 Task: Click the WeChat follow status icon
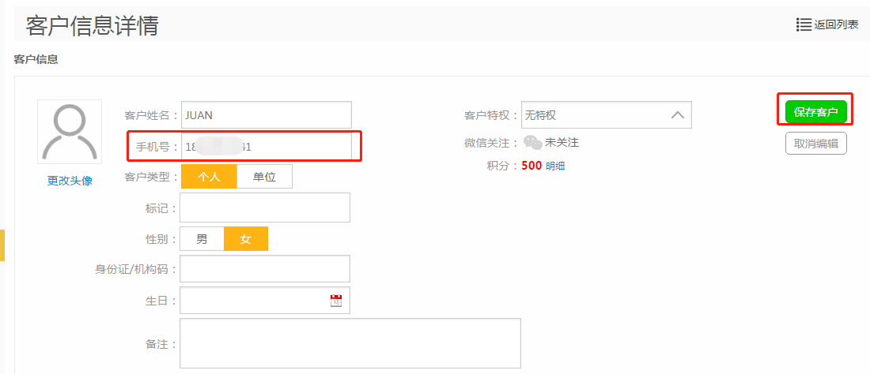533,143
